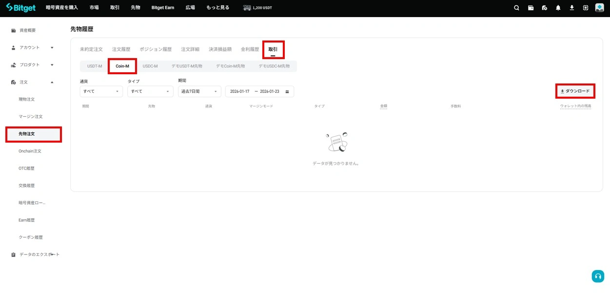610x293 pixels.
Task: Select the Coin-M sub-tab
Action: tap(122, 66)
